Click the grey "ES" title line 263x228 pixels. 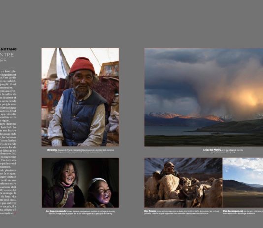[3, 61]
